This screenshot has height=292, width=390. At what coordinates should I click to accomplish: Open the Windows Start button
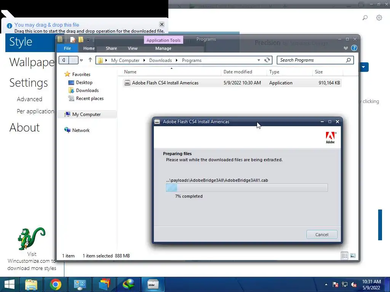click(x=10, y=284)
